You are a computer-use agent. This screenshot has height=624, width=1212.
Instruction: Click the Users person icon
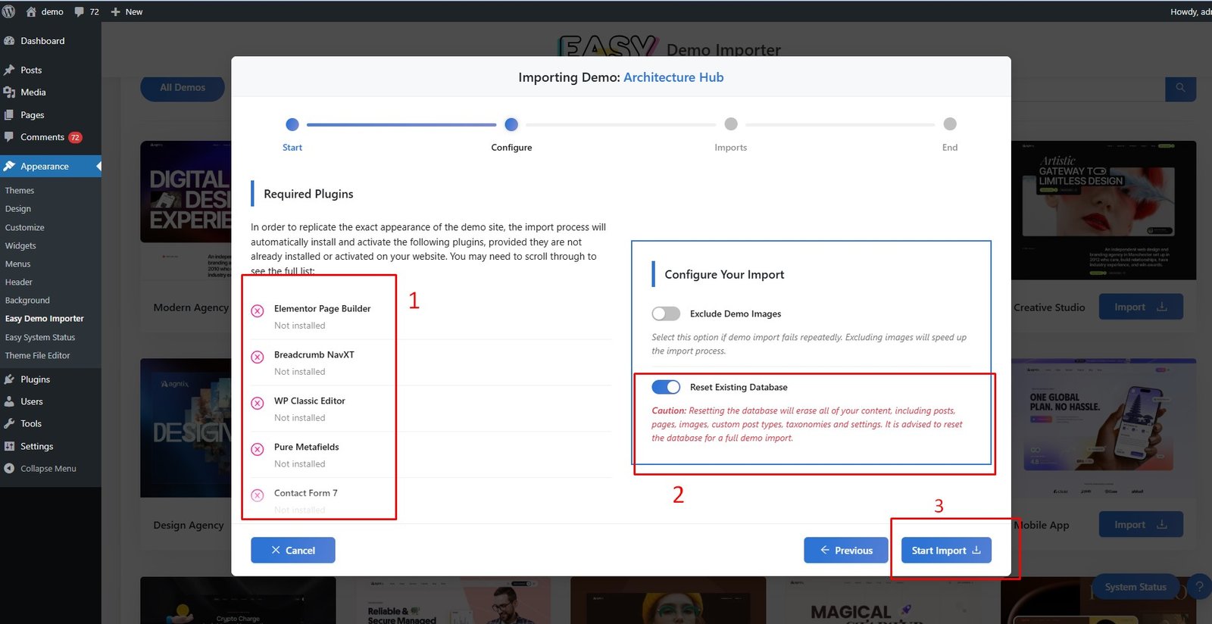[9, 401]
